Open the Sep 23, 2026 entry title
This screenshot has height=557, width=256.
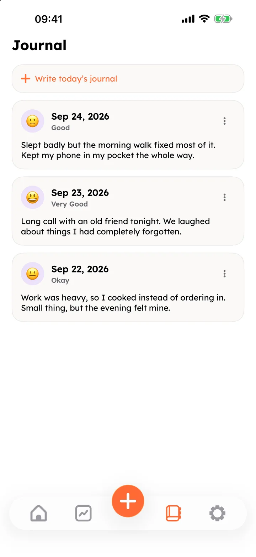(x=80, y=193)
